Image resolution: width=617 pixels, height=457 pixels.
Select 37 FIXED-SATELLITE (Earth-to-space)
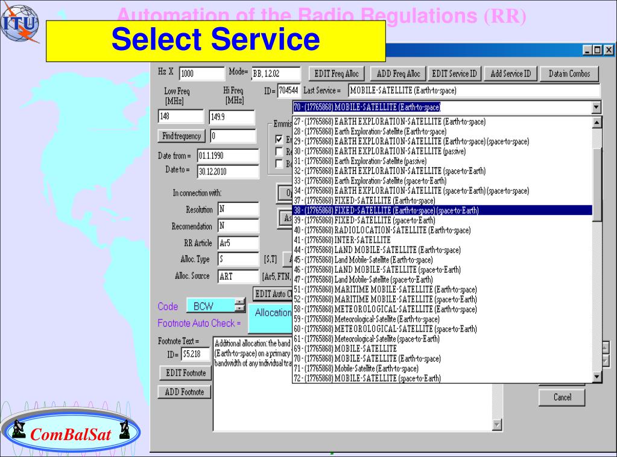(443, 200)
